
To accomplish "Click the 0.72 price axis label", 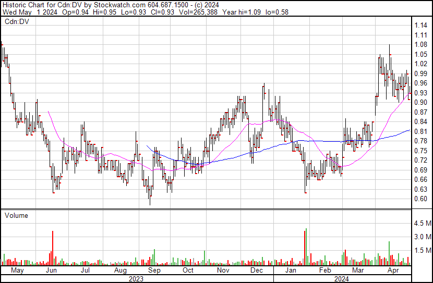I will 421,160.
